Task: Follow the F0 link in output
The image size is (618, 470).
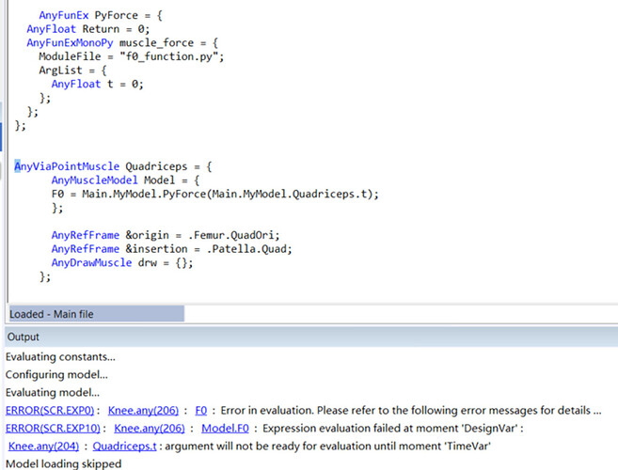Action: point(201,411)
